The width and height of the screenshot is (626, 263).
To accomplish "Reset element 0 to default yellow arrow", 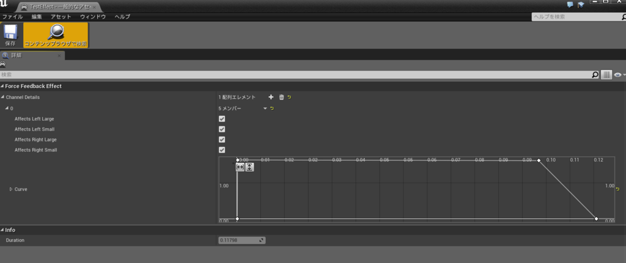I will click(x=272, y=109).
